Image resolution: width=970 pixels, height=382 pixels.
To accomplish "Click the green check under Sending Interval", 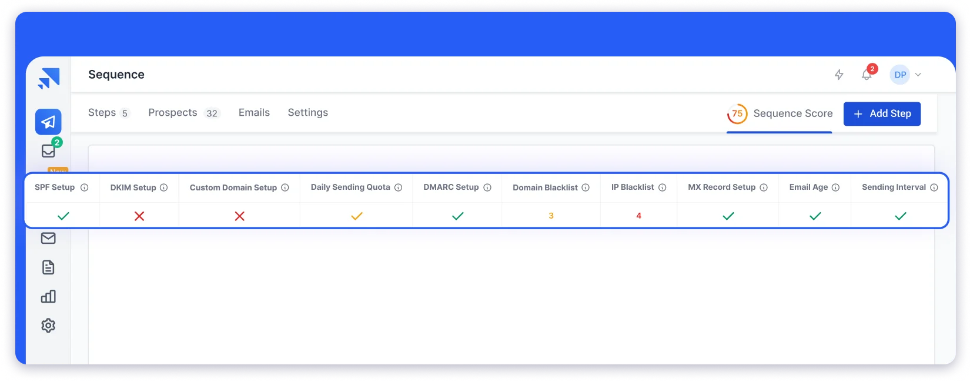I will (901, 216).
